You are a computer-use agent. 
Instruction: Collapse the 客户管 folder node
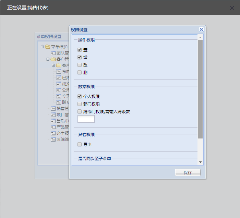click(x=48, y=59)
